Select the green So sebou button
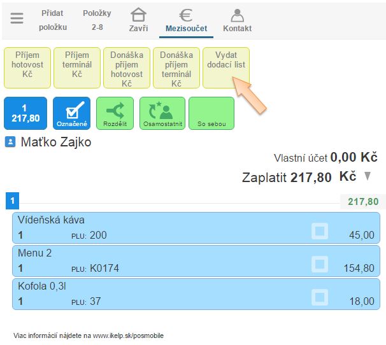The width and height of the screenshot is (386, 345). [x=211, y=113]
